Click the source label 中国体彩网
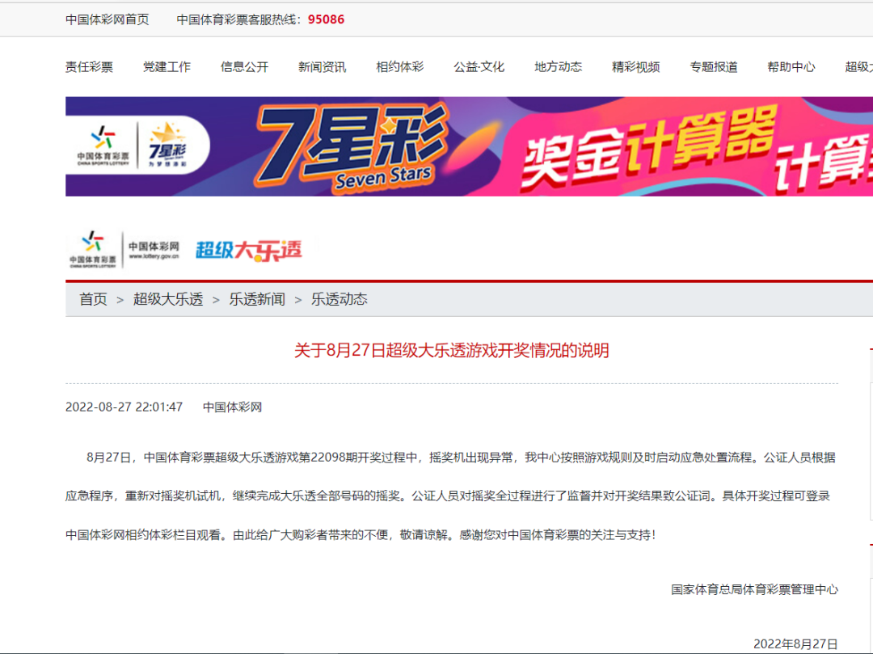873x654 pixels. (x=232, y=407)
